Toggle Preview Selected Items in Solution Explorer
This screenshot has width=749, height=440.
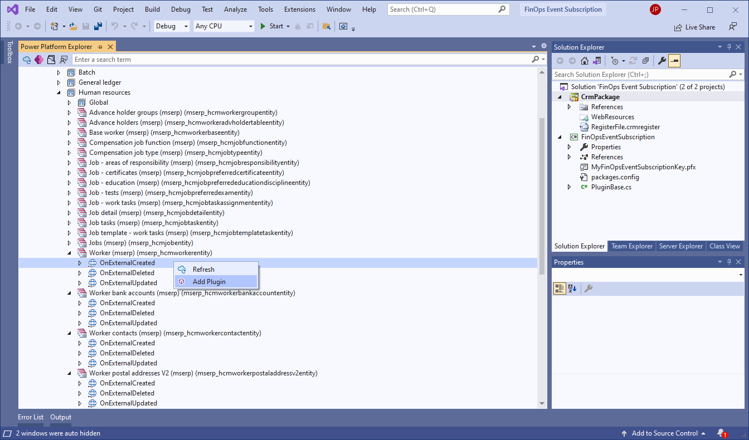[674, 61]
